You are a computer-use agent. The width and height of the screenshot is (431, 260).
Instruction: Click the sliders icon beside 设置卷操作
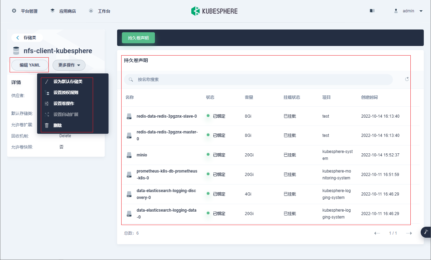point(47,104)
